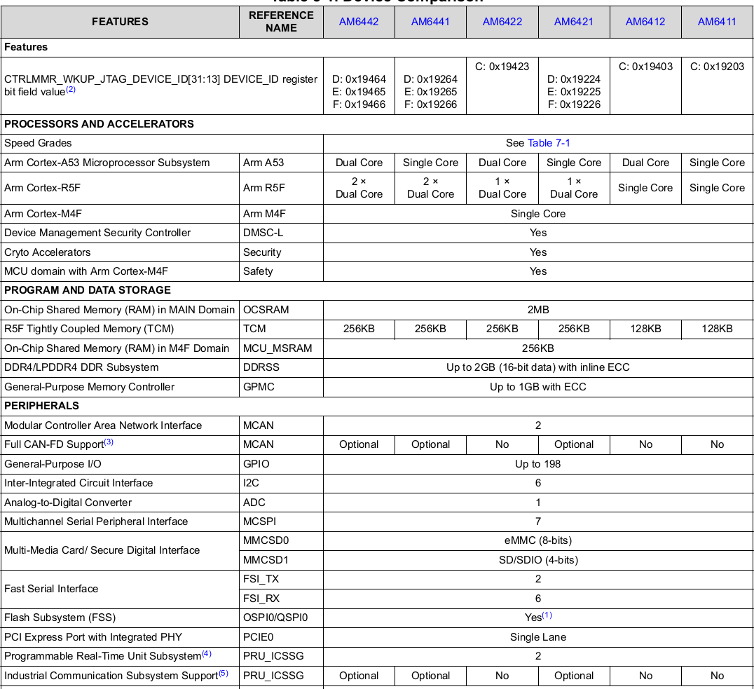The width and height of the screenshot is (754, 689).
Task: Select the Speed Grades row label
Action: click(38, 143)
